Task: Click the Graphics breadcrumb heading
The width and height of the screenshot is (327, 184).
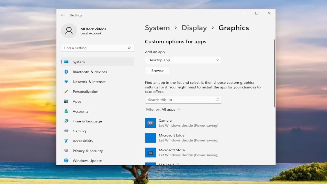Action: pyautogui.click(x=234, y=28)
